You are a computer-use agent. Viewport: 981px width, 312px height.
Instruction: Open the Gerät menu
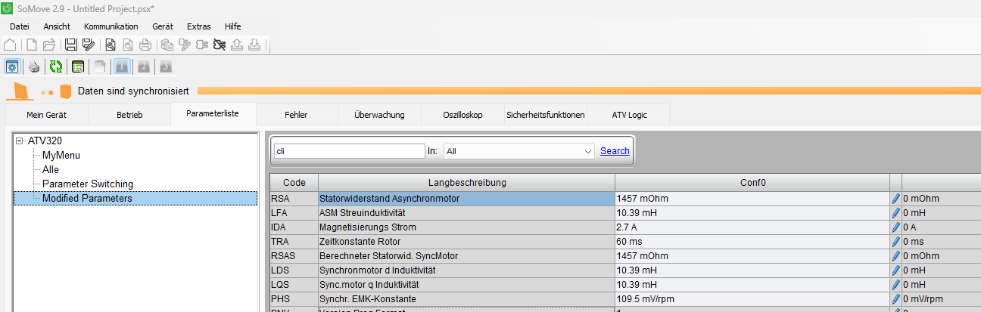[163, 26]
